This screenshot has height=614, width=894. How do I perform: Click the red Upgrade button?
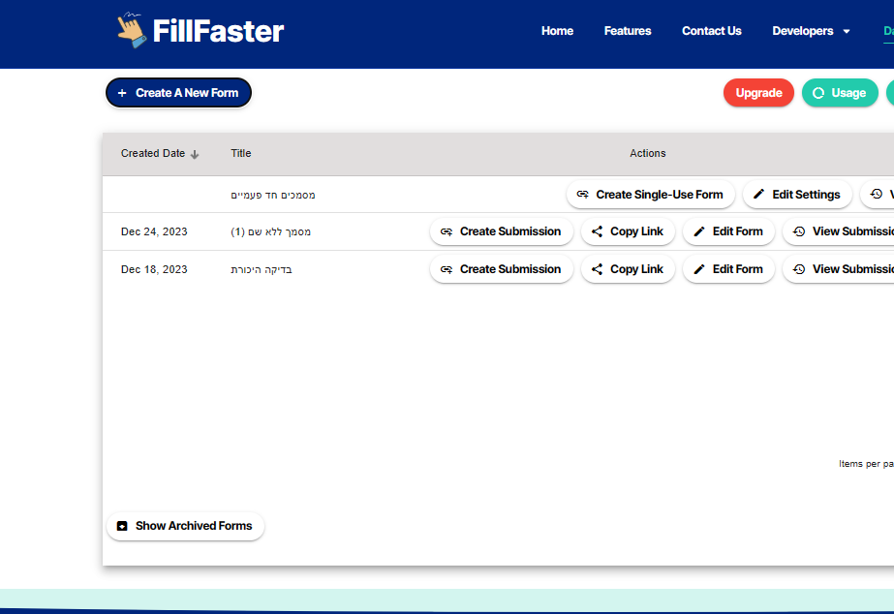pyautogui.click(x=758, y=93)
